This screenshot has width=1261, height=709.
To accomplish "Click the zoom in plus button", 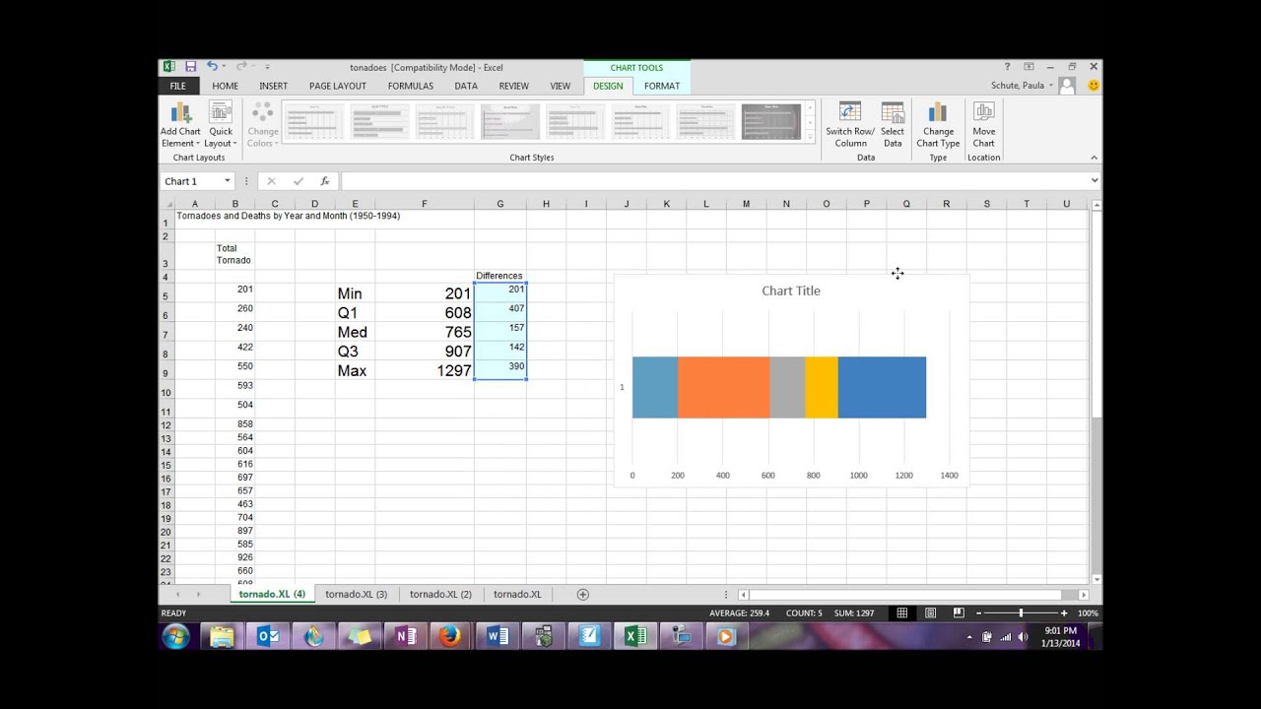I will click(1064, 612).
